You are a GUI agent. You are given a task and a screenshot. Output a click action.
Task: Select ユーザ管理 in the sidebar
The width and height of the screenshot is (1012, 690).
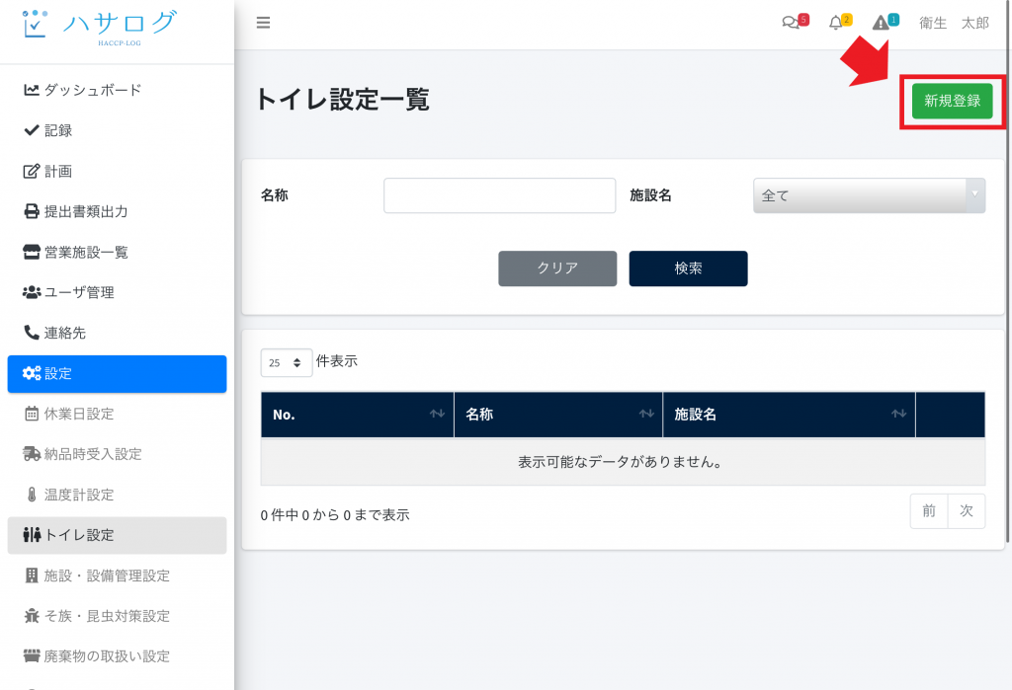click(117, 292)
